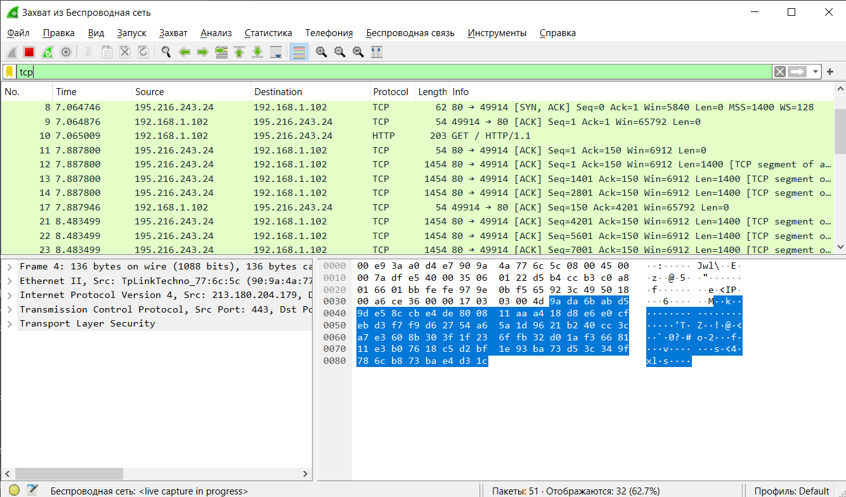Viewport: 846px width, 497px height.
Task: Sort packets by Destination column header
Action: [310, 92]
